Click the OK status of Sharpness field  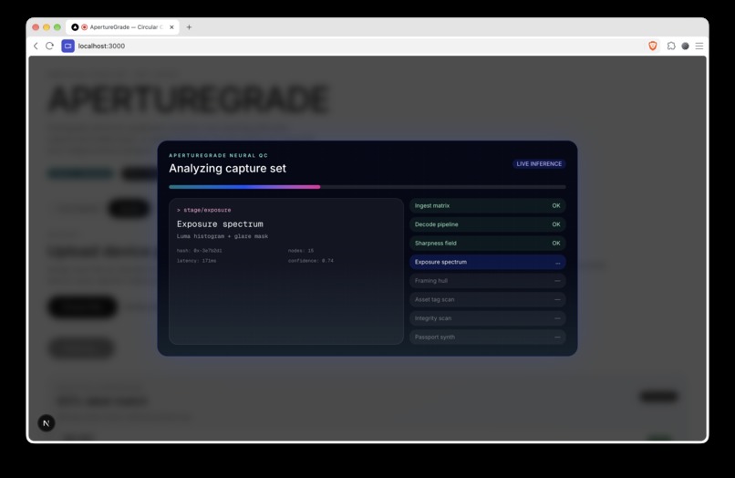click(556, 243)
